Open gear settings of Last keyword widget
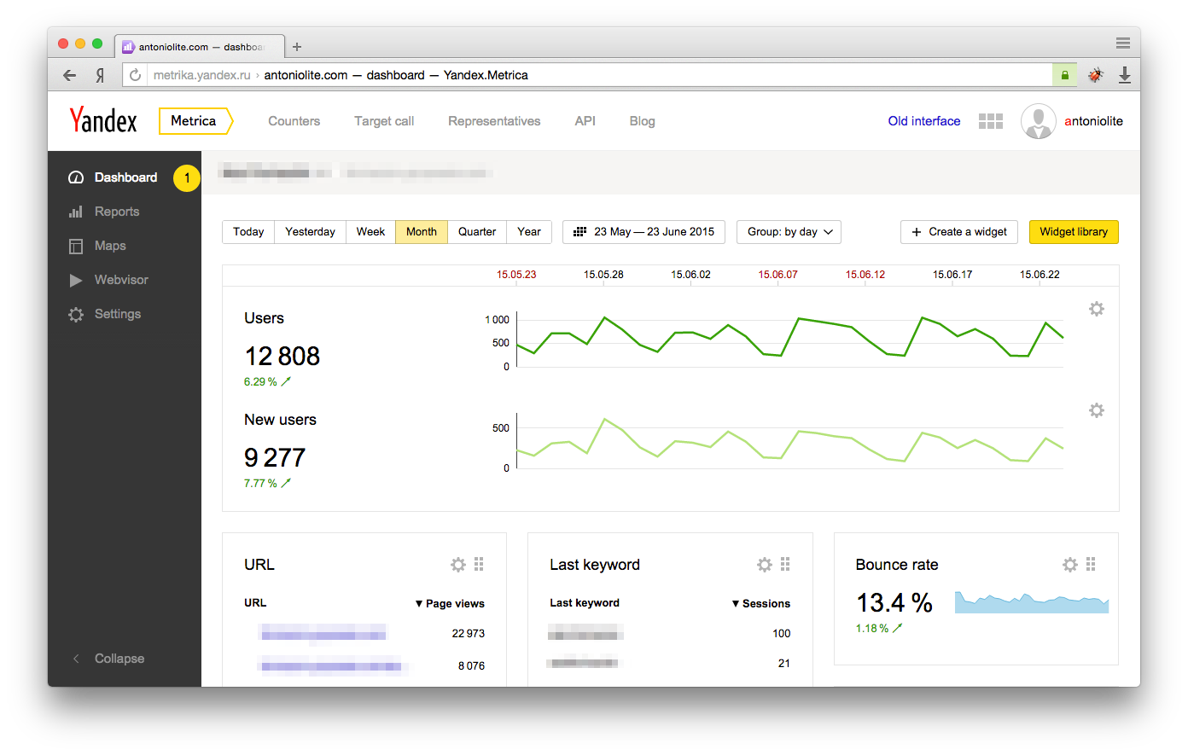Image resolution: width=1188 pixels, height=755 pixels. pyautogui.click(x=765, y=565)
